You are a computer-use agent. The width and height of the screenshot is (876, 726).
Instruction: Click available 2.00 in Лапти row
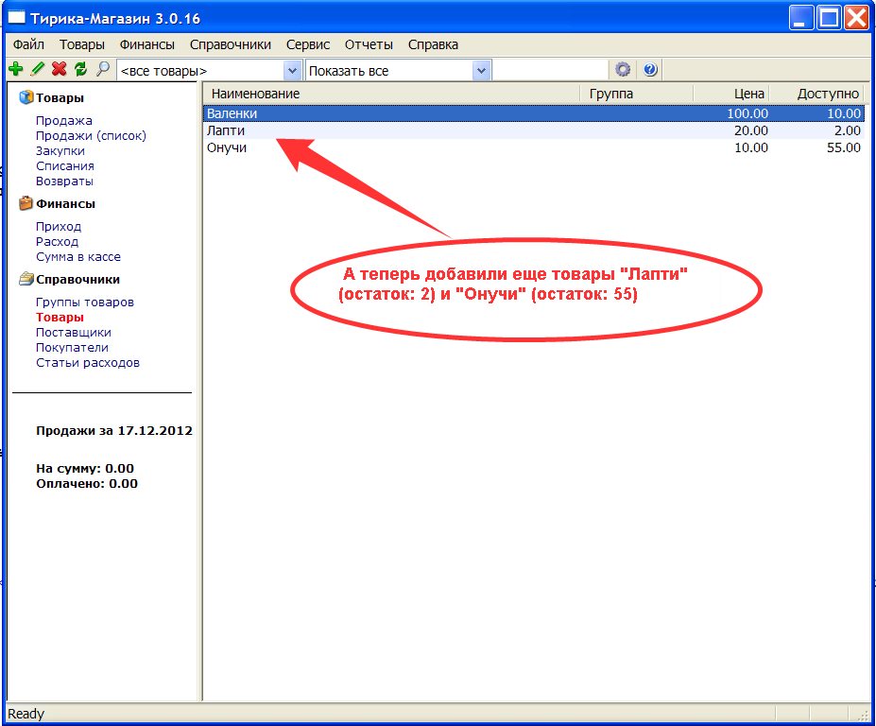848,130
